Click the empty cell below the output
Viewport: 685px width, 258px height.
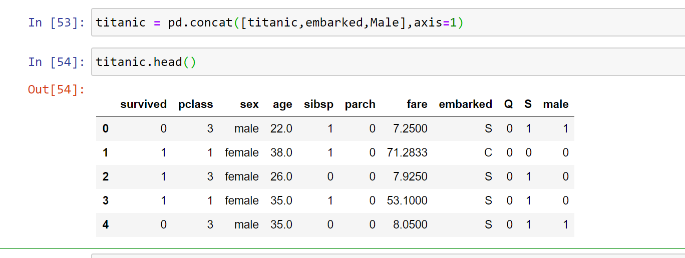pyautogui.click(x=388, y=256)
